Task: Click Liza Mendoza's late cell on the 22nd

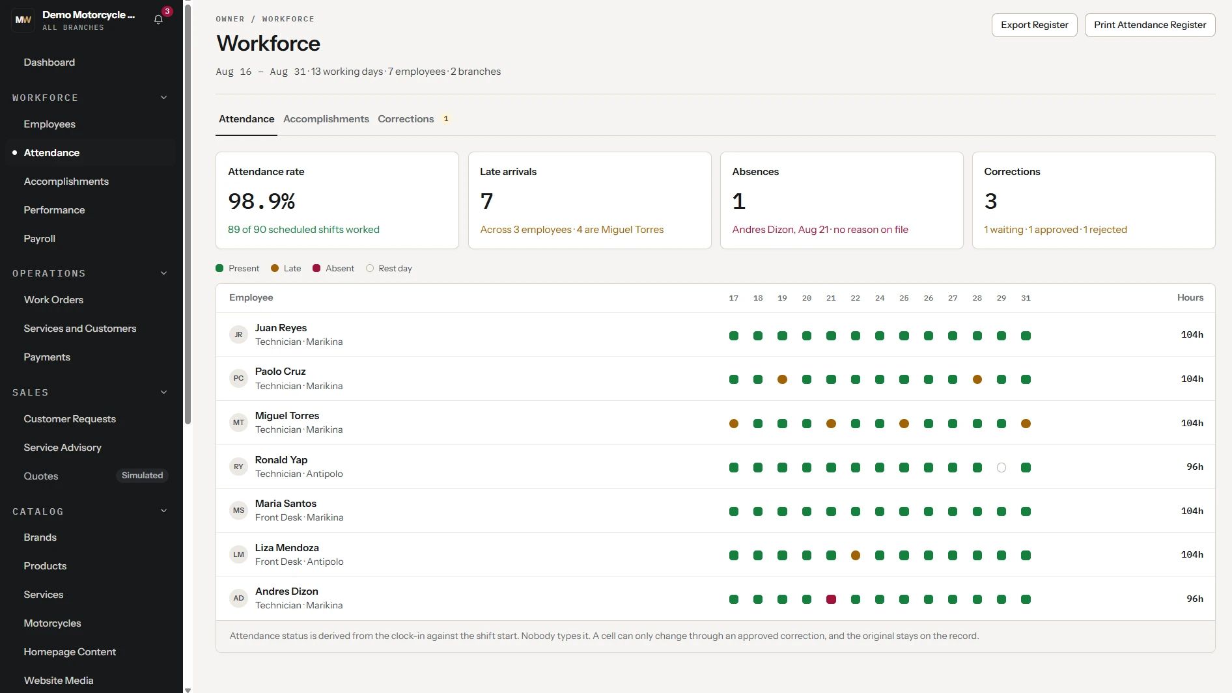Action: point(856,555)
